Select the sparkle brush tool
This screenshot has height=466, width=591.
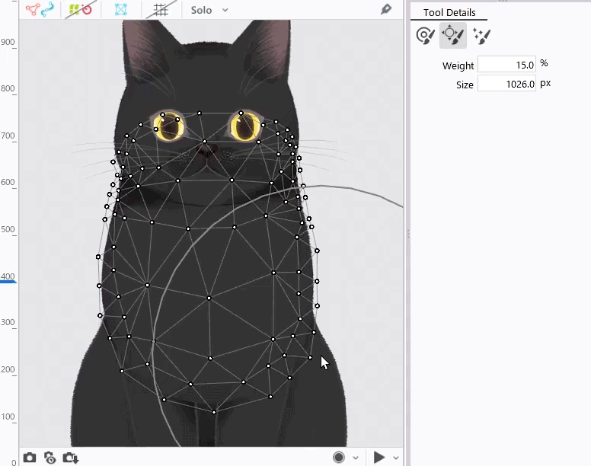tap(481, 35)
